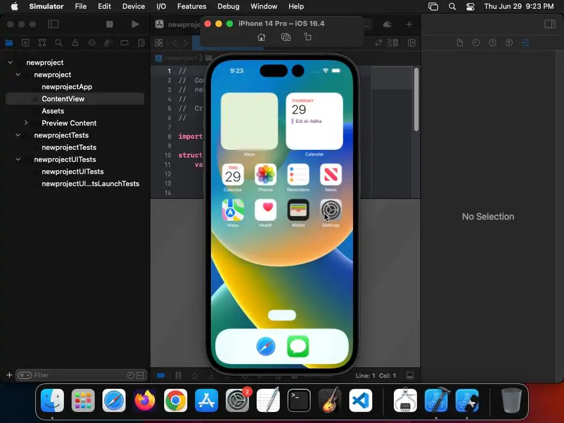Open Wallet app on iPhone simulator
Image resolution: width=564 pixels, height=423 pixels.
pyautogui.click(x=298, y=210)
